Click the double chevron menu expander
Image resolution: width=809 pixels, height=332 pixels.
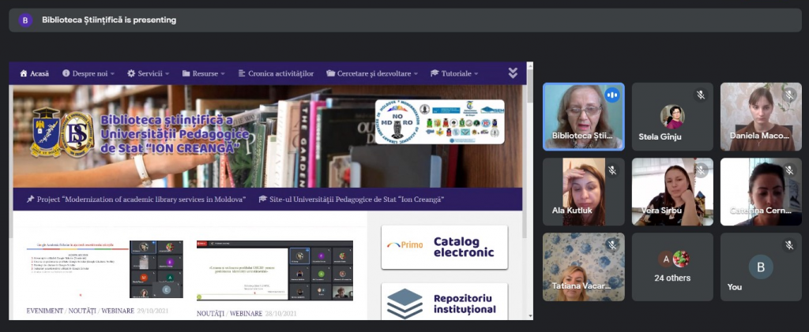point(512,73)
